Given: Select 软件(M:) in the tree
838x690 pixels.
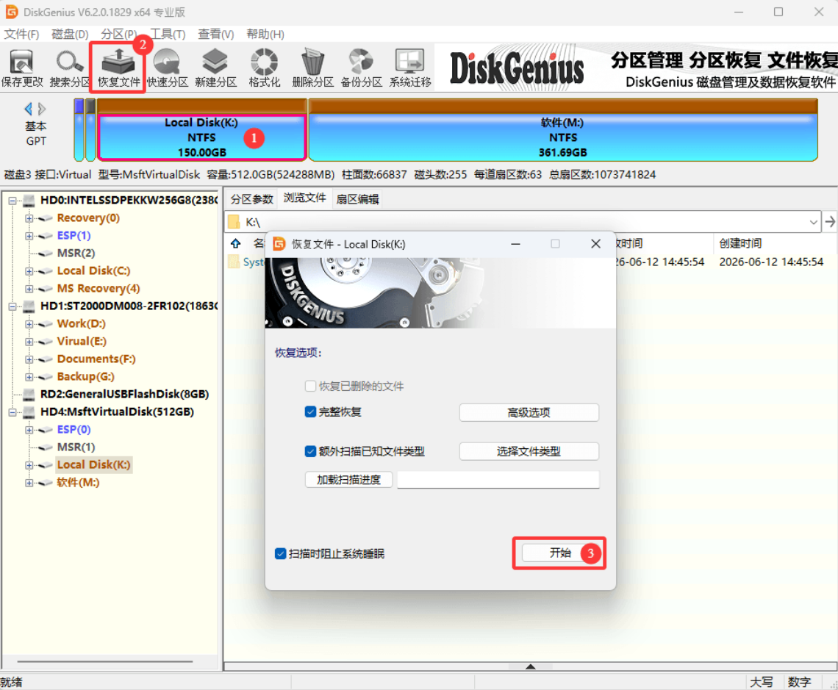Looking at the screenshot, I should [78, 482].
